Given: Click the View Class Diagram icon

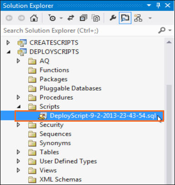Looking at the screenshot, I should click(x=138, y=18).
